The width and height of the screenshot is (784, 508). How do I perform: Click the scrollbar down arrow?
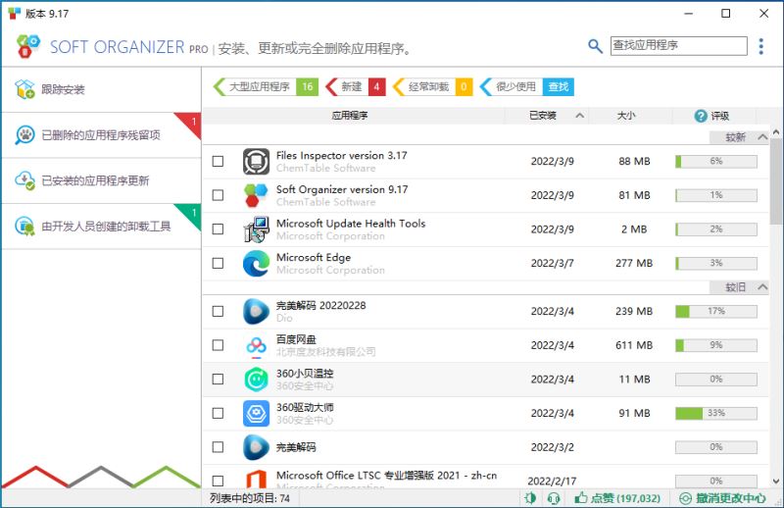tap(776, 482)
